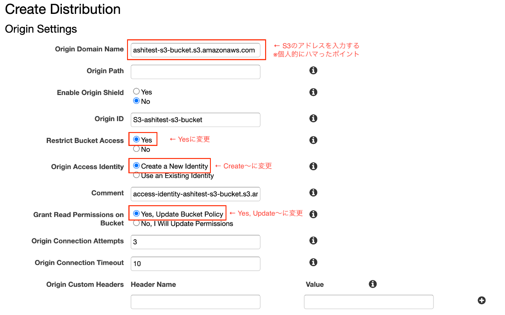Edit the Origin ID field

coord(195,120)
